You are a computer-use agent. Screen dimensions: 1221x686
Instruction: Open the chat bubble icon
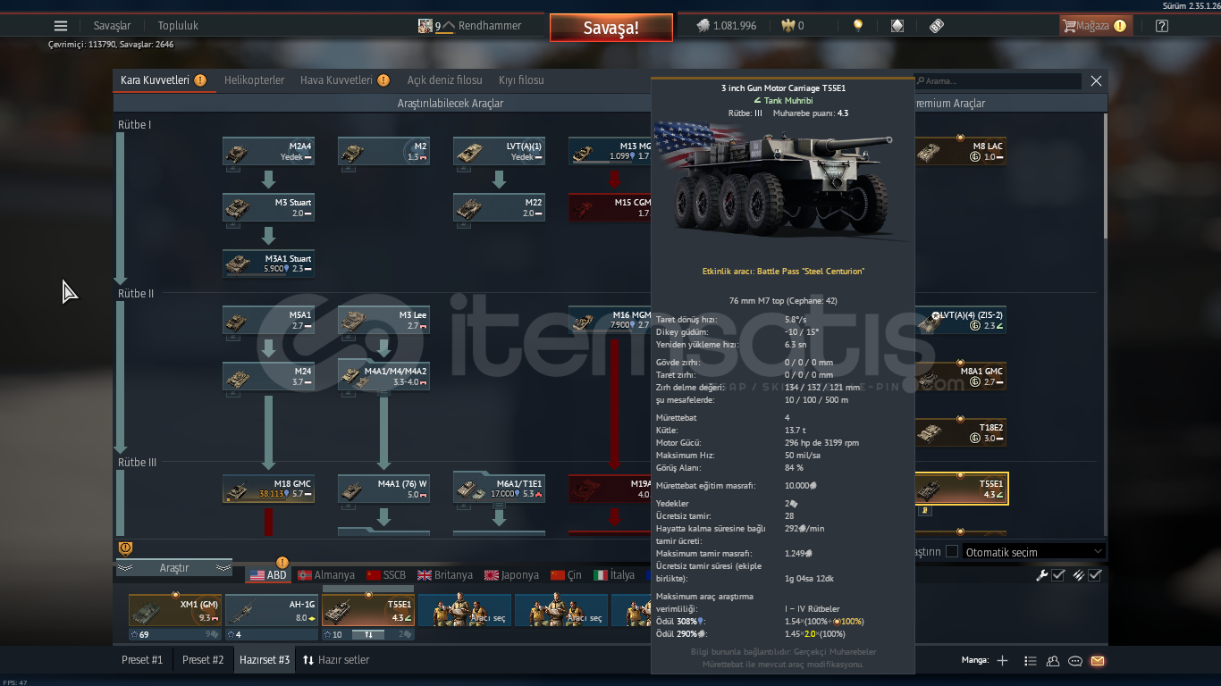(1075, 661)
